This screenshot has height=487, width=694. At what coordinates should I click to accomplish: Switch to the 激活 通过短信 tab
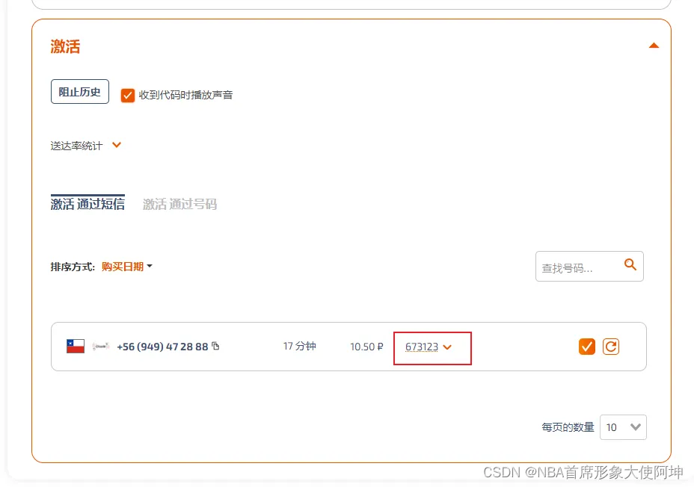pos(87,204)
